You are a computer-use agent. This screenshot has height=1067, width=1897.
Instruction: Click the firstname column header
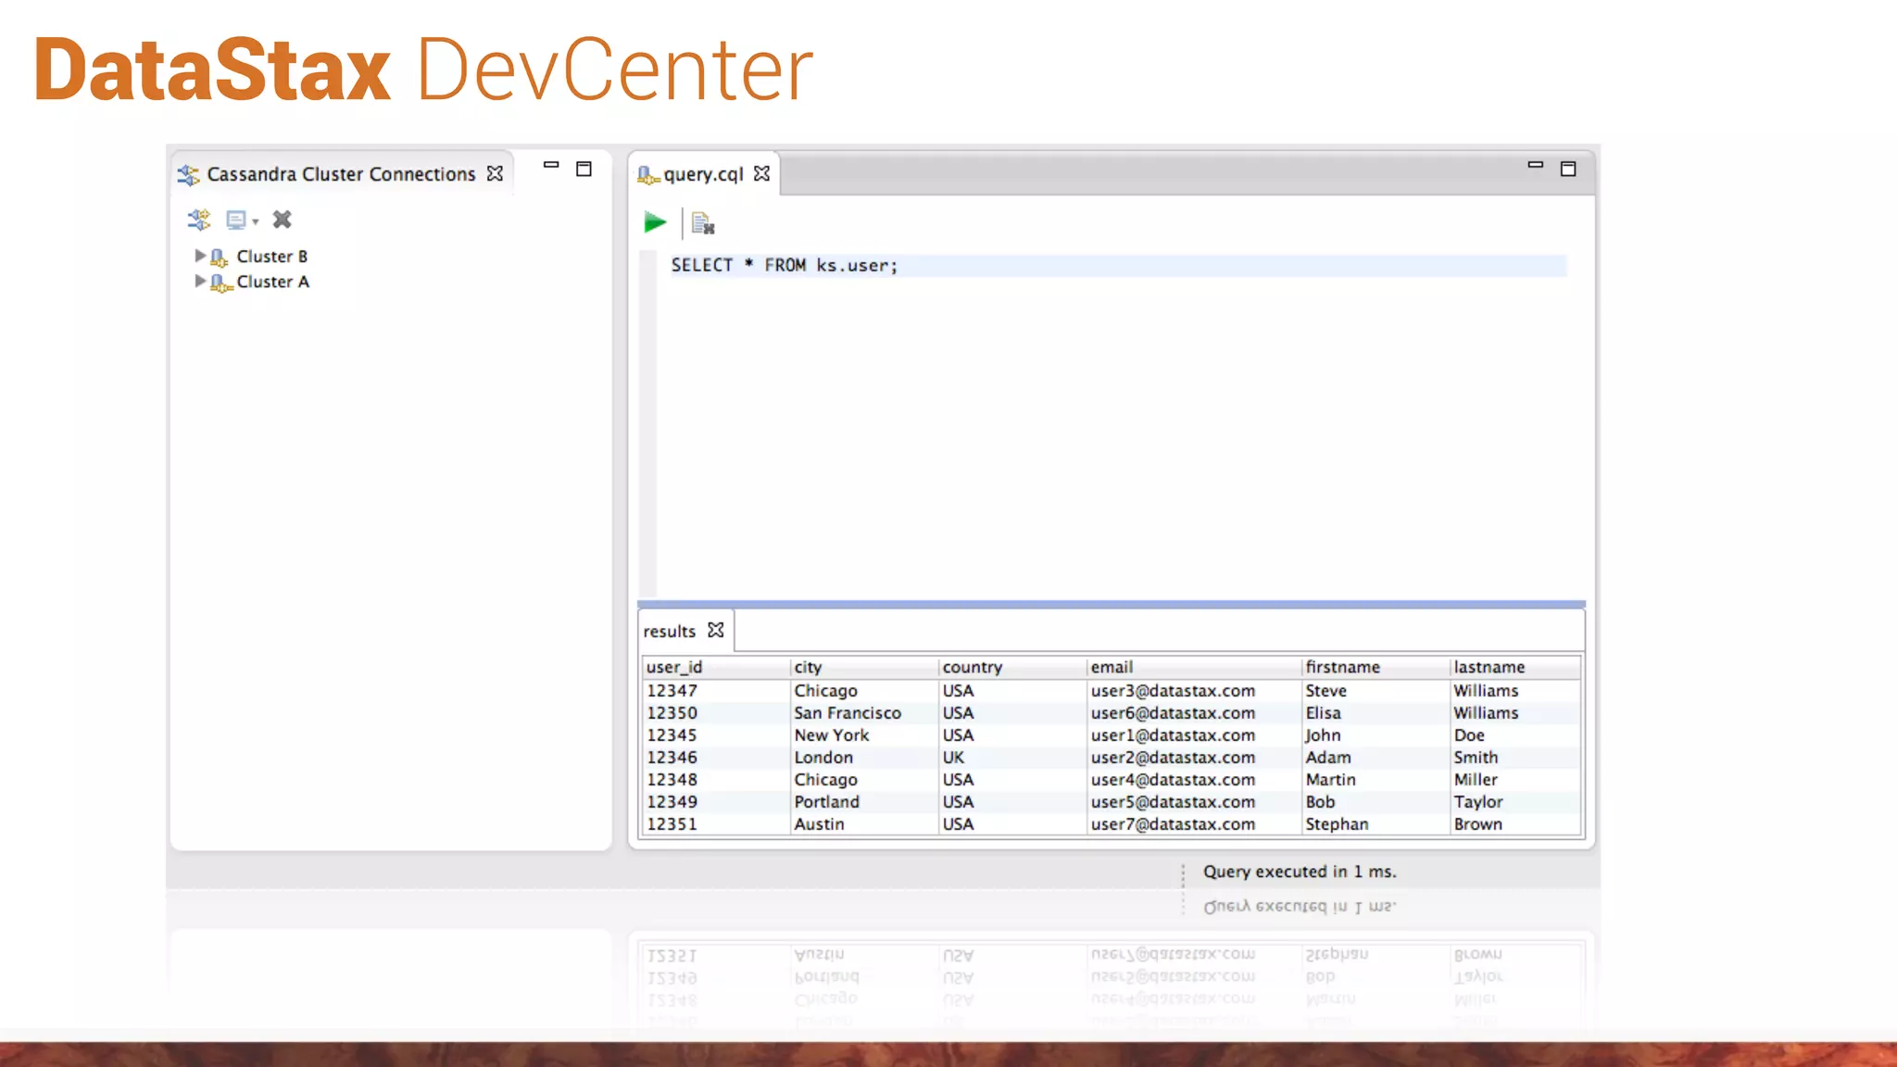pos(1376,667)
